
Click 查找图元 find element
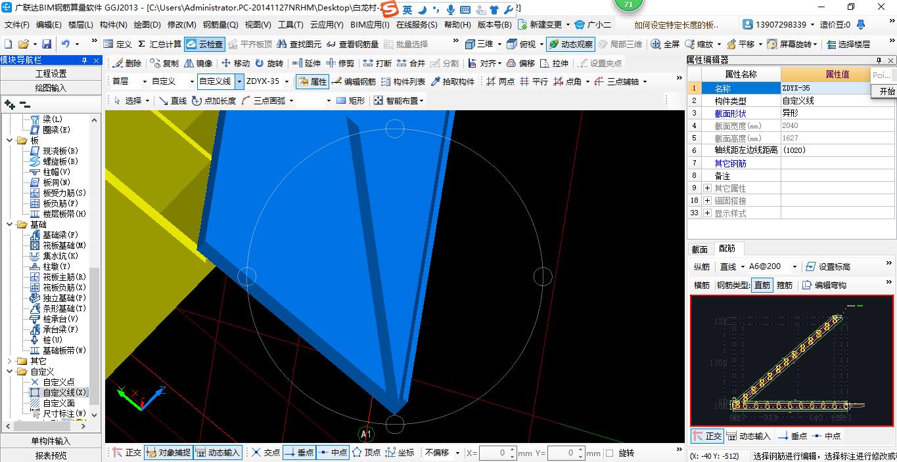[300, 45]
